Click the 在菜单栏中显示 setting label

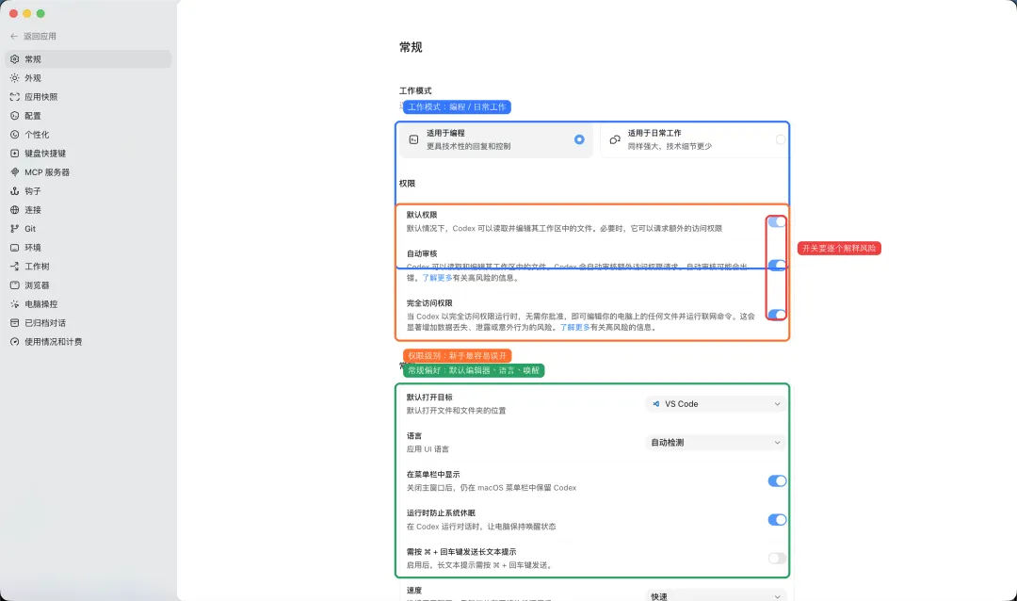(433, 475)
